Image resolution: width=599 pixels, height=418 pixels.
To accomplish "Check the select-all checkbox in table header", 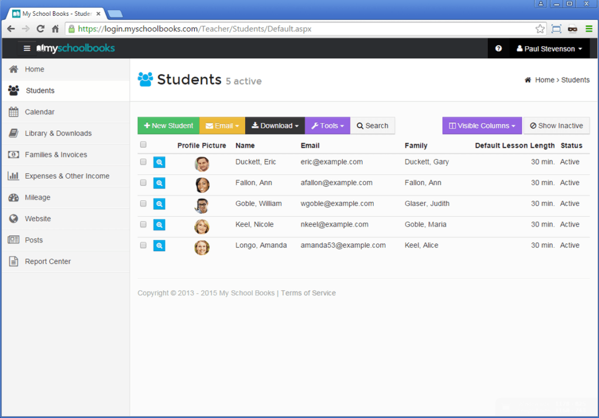I will (x=143, y=144).
